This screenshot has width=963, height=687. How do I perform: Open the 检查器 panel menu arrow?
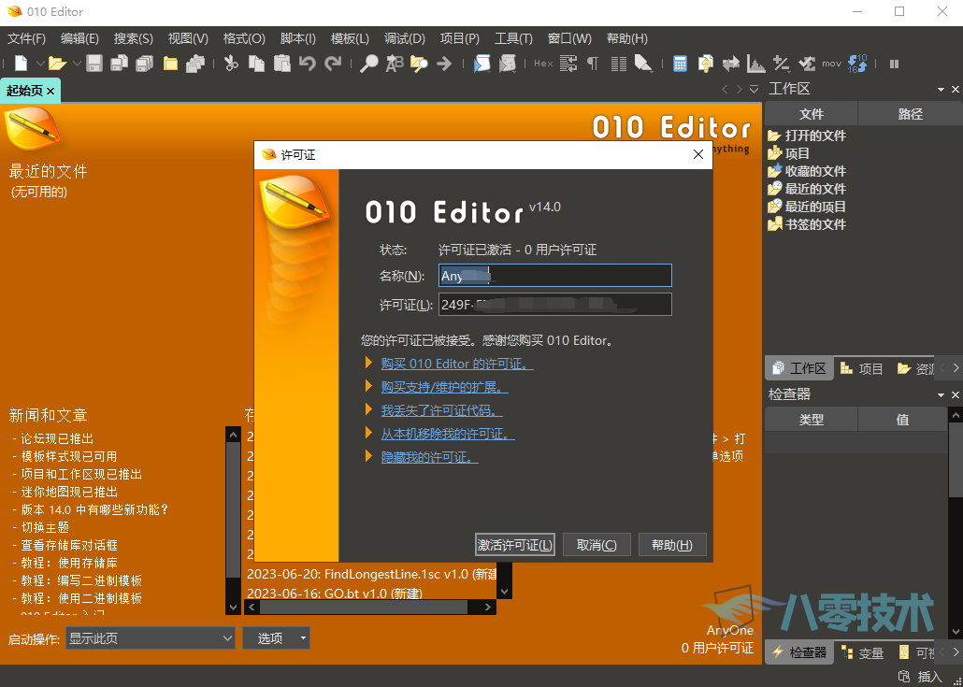(941, 394)
